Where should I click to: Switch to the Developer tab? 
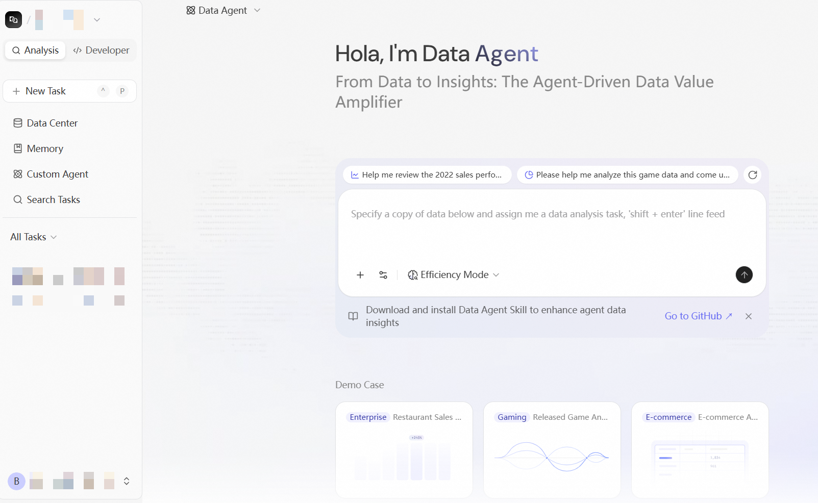pyautogui.click(x=101, y=50)
